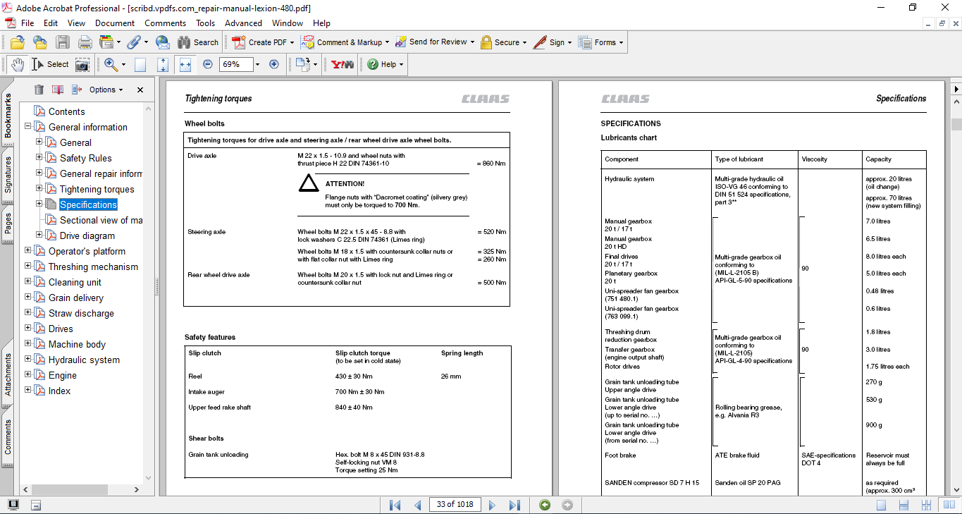Screen dimensions: 962x514
Task: Go to the last page
Action: [514, 505]
